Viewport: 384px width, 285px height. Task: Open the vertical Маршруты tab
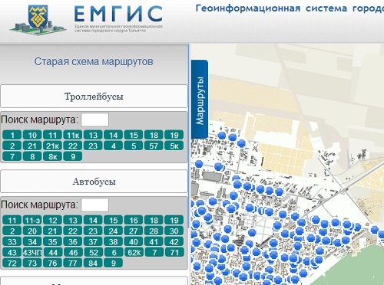pos(200,100)
